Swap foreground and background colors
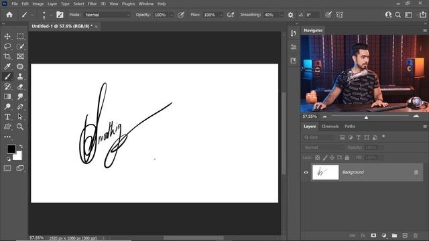Screen dimensions: 429x241 click(21, 147)
